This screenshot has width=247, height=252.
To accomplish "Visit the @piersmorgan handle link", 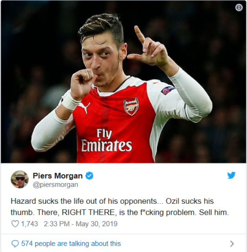I will (x=55, y=185).
